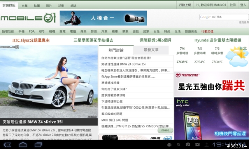Open the mail notification icon
249x149 pixels.
pos(197,144)
